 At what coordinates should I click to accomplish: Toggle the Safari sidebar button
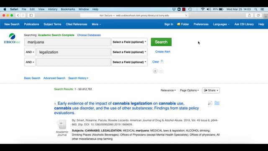click(x=31, y=16)
